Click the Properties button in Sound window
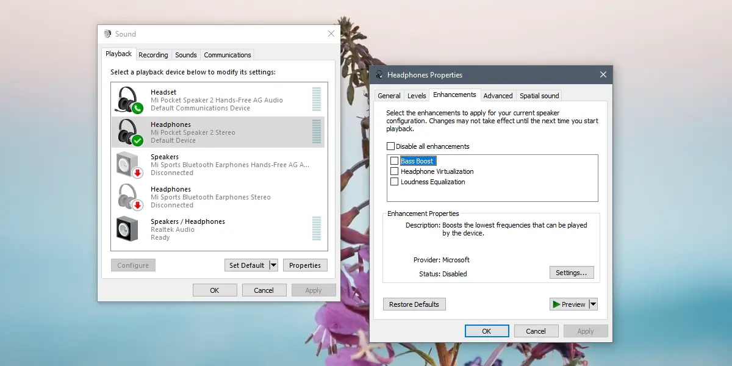The width and height of the screenshot is (732, 366). click(305, 265)
